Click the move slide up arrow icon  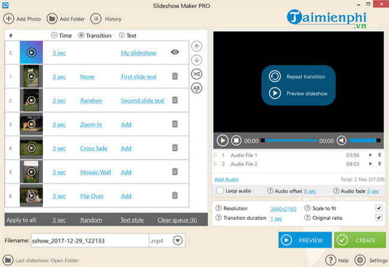click(x=196, y=47)
